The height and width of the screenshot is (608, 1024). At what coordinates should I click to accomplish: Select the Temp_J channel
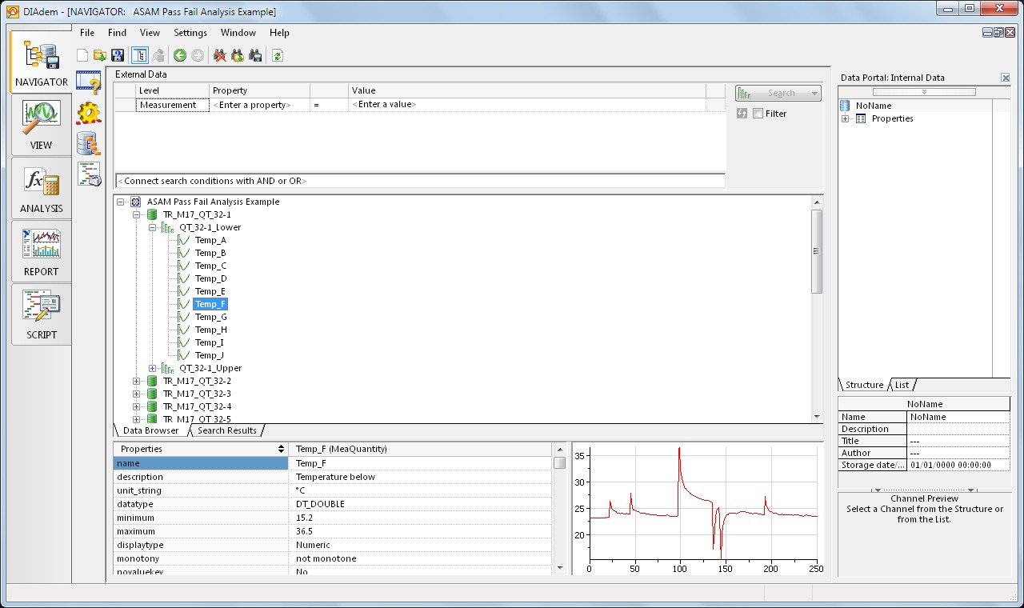[x=210, y=355]
